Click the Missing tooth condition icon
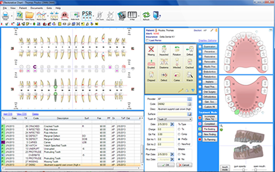275x172 pixels. click(151, 51)
